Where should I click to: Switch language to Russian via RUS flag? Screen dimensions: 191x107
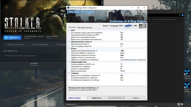pos(128,26)
